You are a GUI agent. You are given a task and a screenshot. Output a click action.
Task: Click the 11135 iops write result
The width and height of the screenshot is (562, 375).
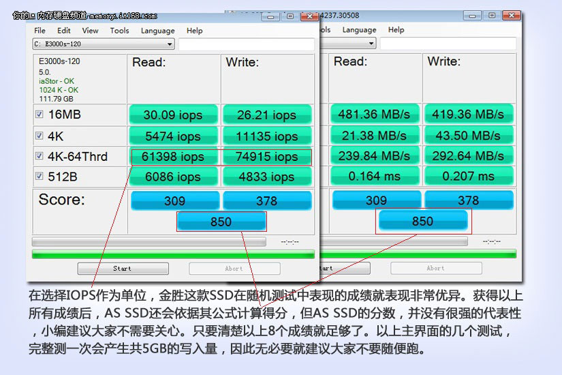267,136
